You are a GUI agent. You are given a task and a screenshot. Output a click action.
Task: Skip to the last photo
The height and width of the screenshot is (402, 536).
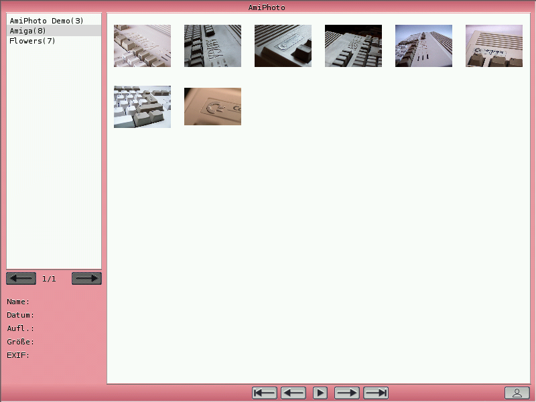(375, 393)
